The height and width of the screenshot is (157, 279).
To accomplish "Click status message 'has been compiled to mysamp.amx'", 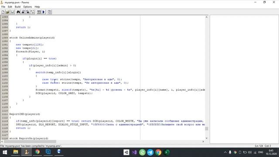I will pyautogui.click(x=41, y=146).
